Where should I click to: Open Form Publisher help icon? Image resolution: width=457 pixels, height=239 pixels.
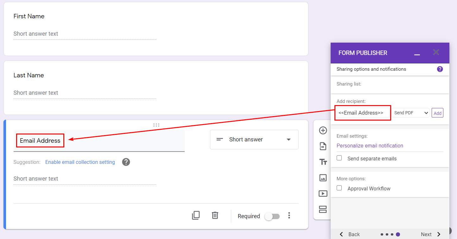point(440,69)
